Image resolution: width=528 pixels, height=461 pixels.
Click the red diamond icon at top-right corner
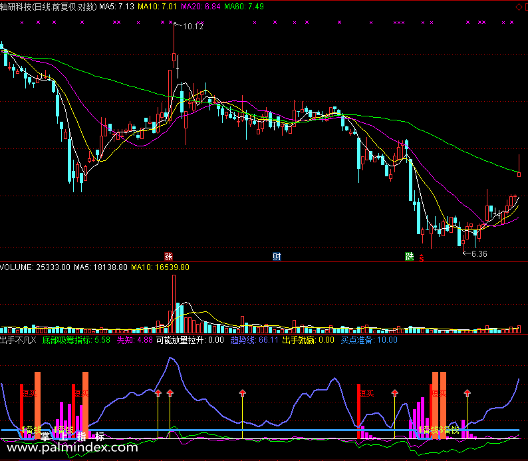(x=519, y=7)
